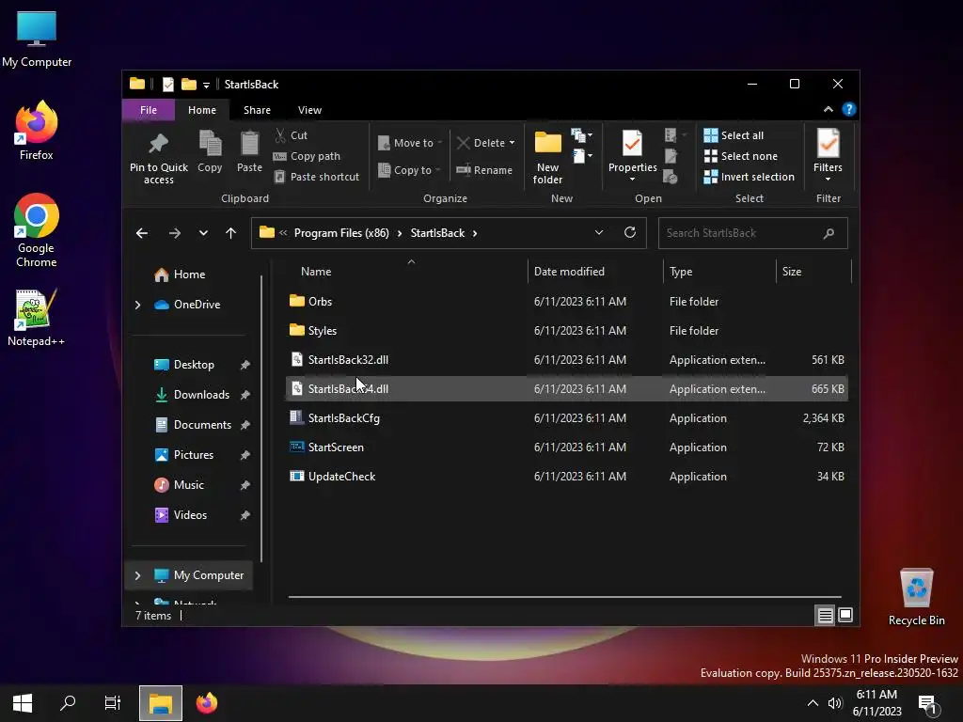Sort by Date modified column header
Image resolution: width=963 pixels, height=722 pixels.
(x=595, y=272)
